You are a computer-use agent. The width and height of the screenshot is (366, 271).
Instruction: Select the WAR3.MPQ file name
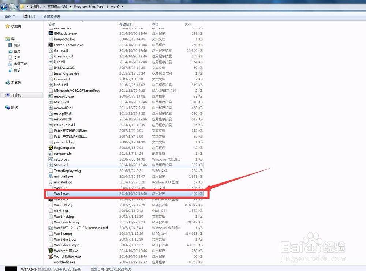63,205
